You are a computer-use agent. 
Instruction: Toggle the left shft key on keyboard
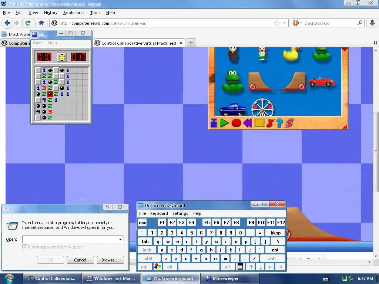tap(149, 258)
